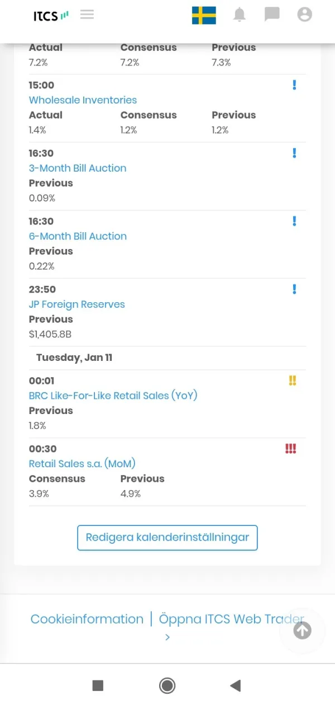Open the Cookieinformation link
The width and height of the screenshot is (335, 705).
pyautogui.click(x=87, y=619)
